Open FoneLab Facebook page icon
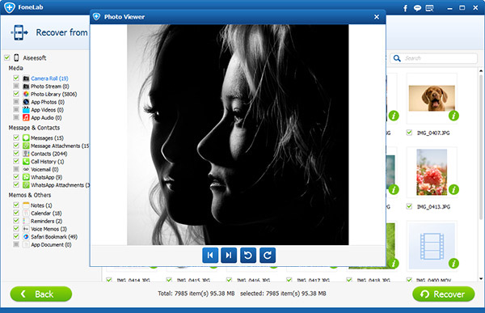The width and height of the screenshot is (485, 313). 405,8
